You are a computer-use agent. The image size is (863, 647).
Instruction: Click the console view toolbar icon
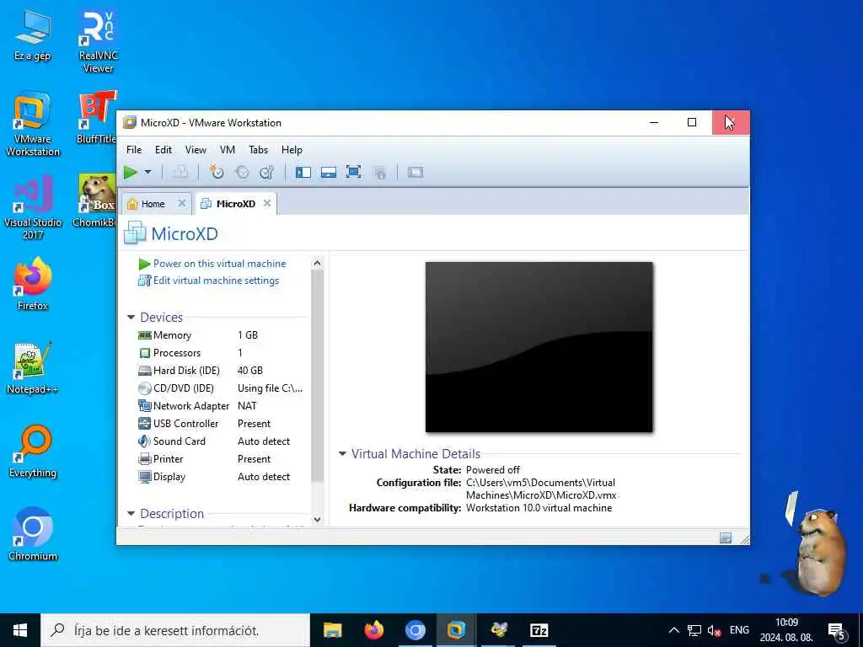coord(415,172)
